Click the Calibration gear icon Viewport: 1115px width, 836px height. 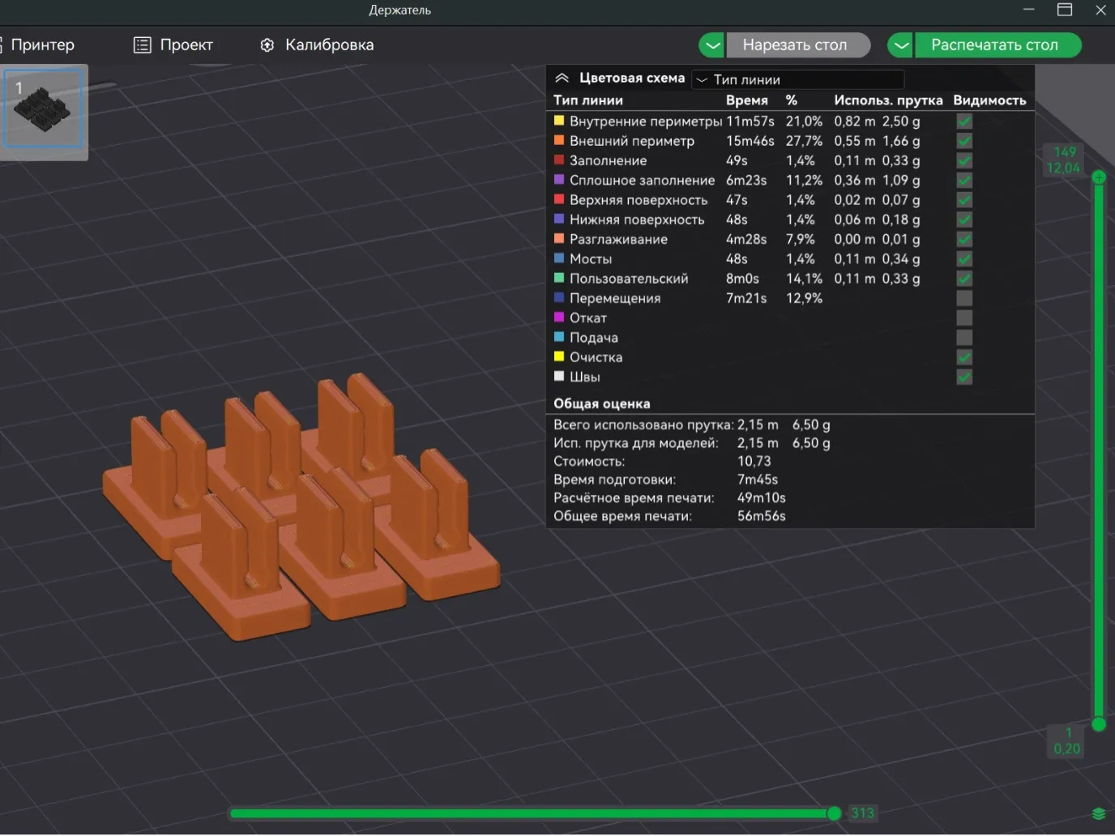pyautogui.click(x=267, y=45)
